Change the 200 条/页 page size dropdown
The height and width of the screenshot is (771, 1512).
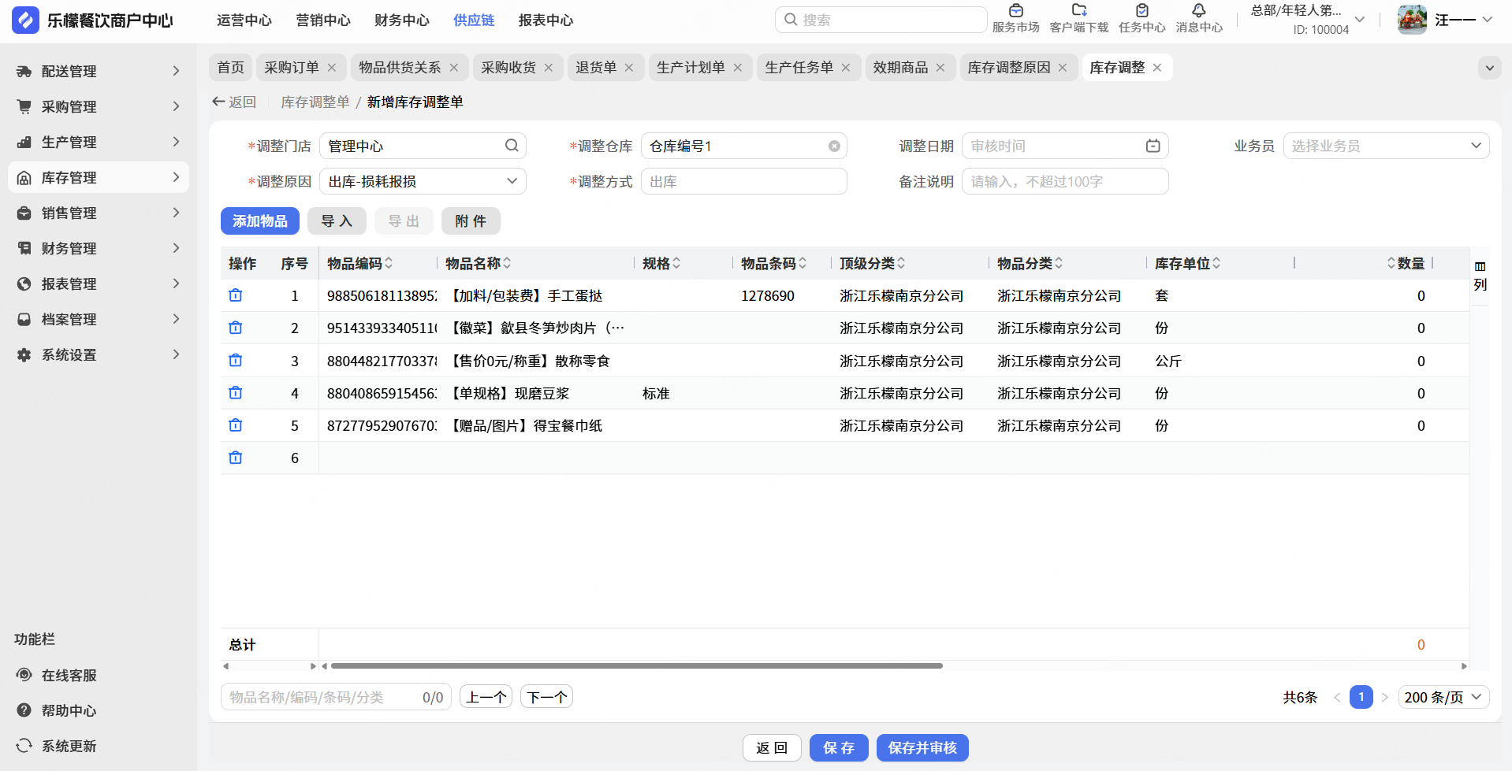click(1443, 697)
